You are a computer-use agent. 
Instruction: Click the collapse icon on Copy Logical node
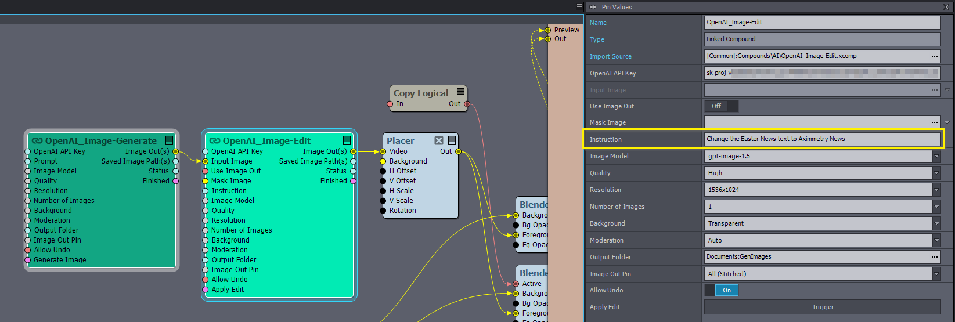[460, 93]
